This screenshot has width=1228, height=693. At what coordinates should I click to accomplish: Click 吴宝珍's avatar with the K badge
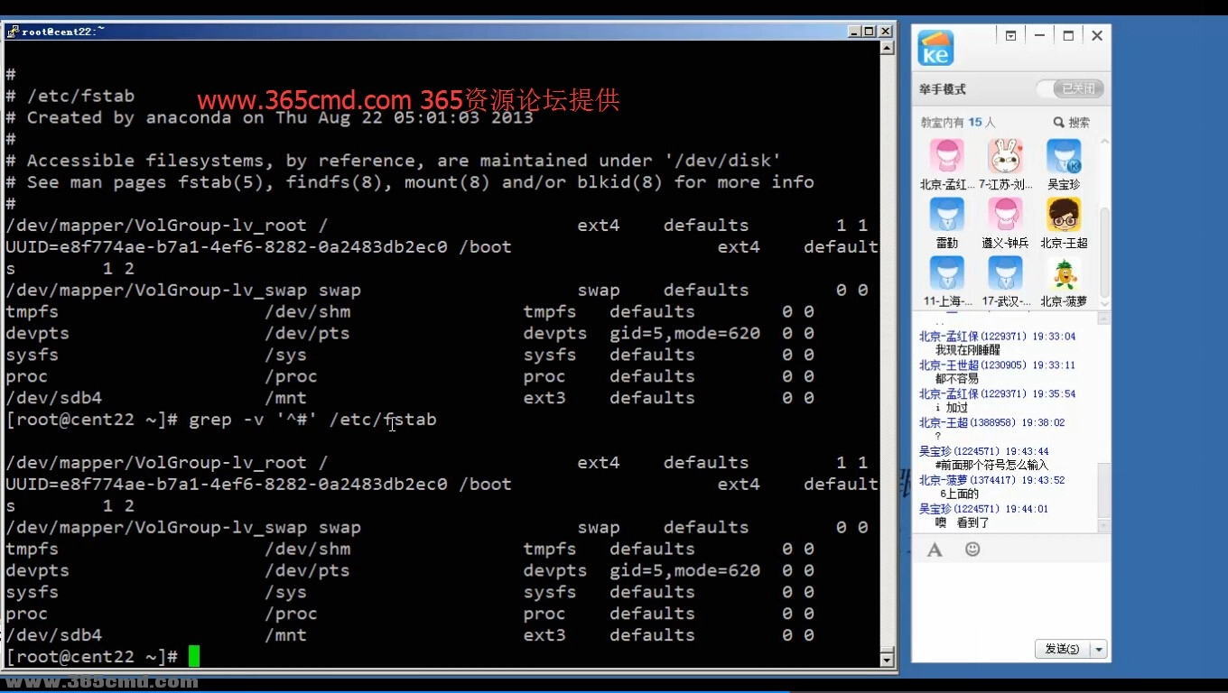tap(1064, 155)
